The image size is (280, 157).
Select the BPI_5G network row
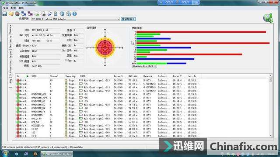(107, 122)
